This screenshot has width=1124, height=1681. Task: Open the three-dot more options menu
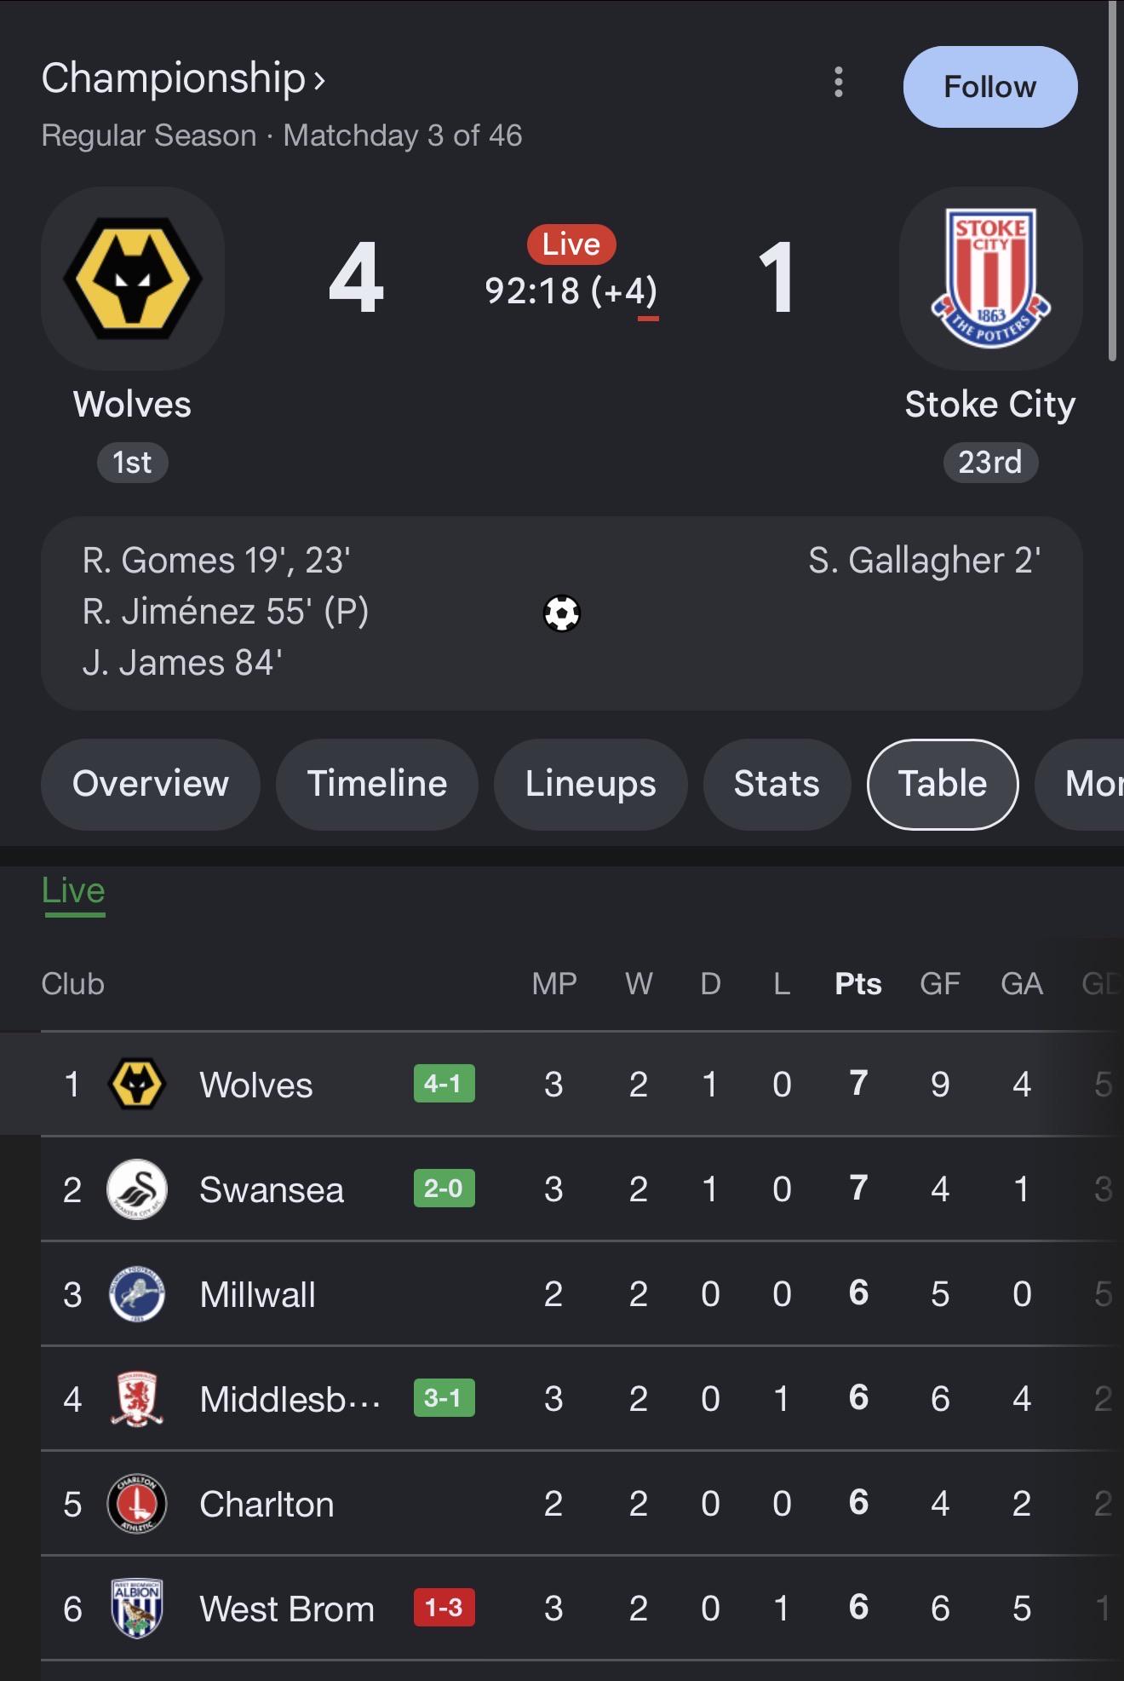(839, 83)
